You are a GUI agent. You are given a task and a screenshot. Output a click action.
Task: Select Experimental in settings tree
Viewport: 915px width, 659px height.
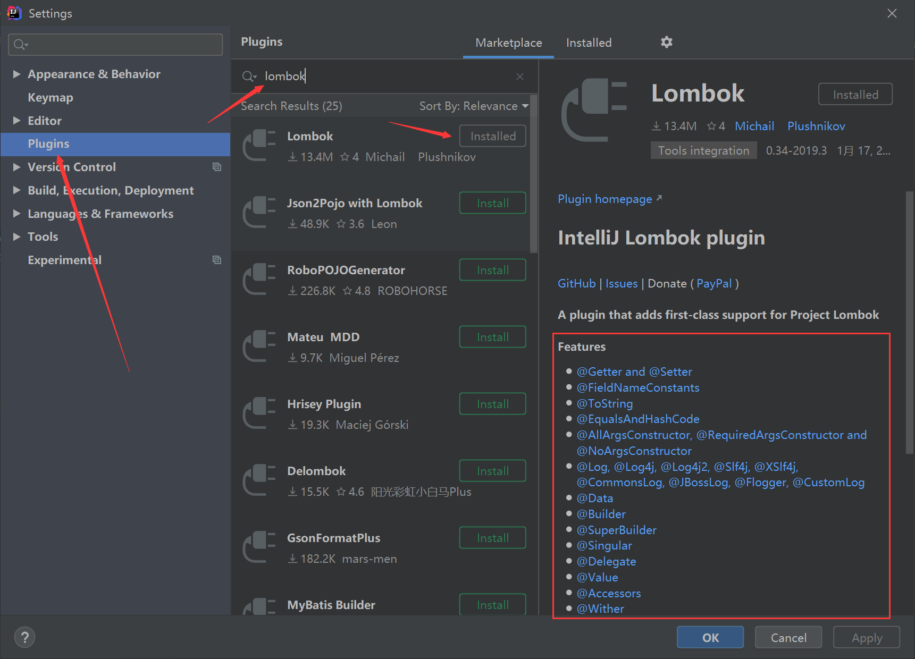click(64, 260)
